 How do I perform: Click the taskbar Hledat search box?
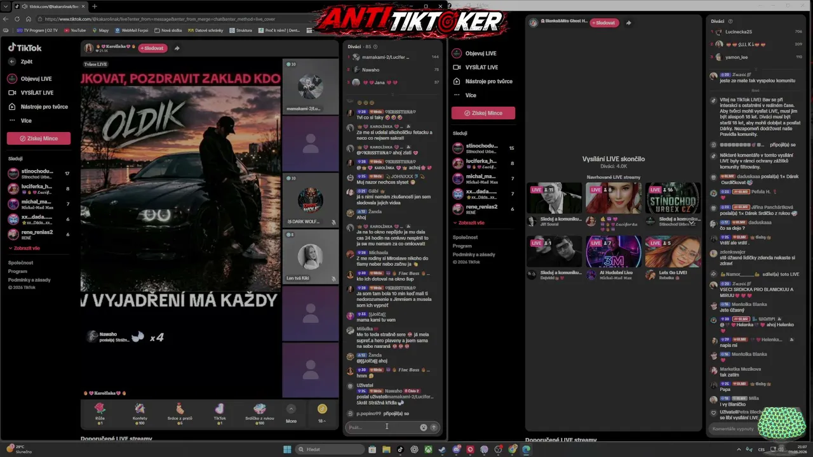coord(330,449)
